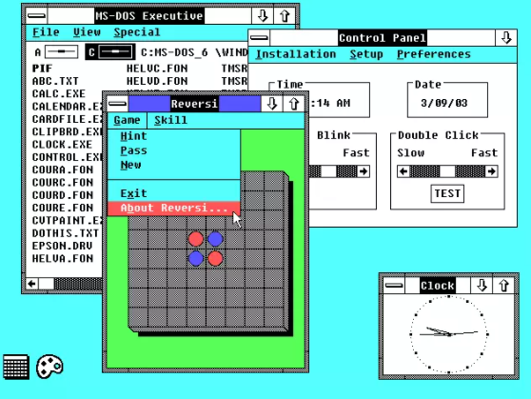Open MS-DOS Executive system menu box

[36, 16]
